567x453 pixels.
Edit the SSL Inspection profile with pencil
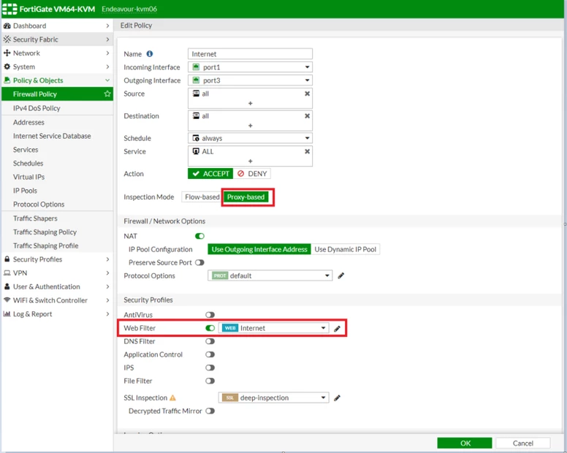(x=337, y=398)
